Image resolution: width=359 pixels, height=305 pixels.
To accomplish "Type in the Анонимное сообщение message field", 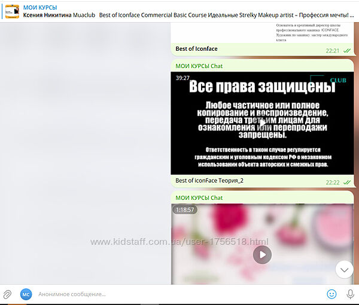I will point(174,294).
